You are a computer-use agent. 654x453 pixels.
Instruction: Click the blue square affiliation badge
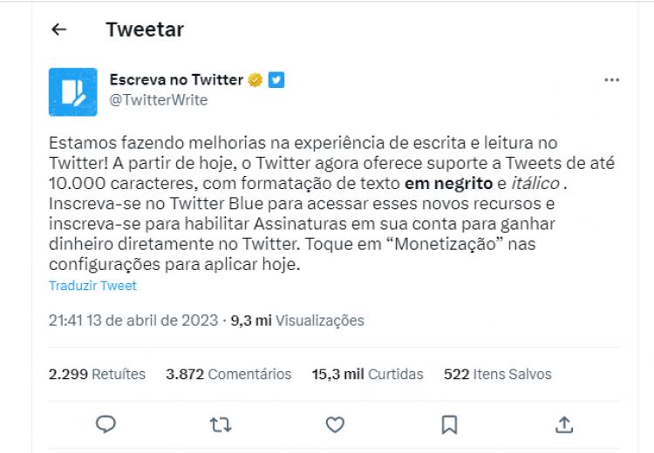point(276,80)
